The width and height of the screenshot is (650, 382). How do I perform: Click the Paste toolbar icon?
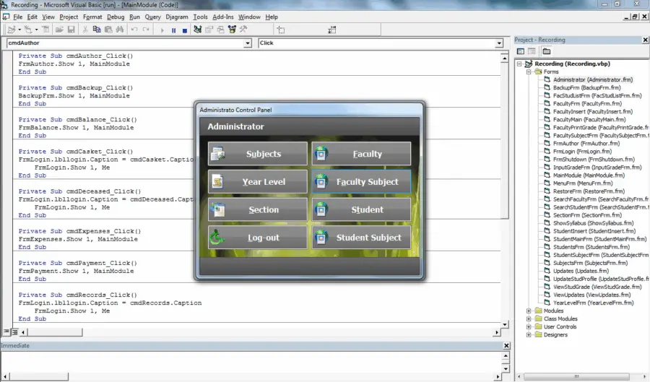click(x=108, y=30)
